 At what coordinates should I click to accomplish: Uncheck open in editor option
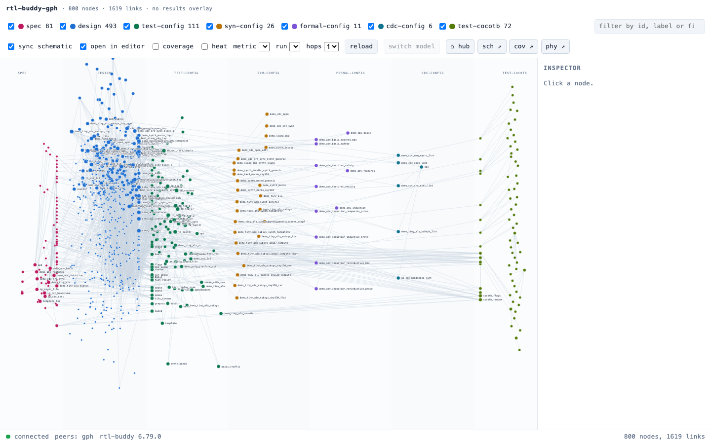tap(83, 46)
